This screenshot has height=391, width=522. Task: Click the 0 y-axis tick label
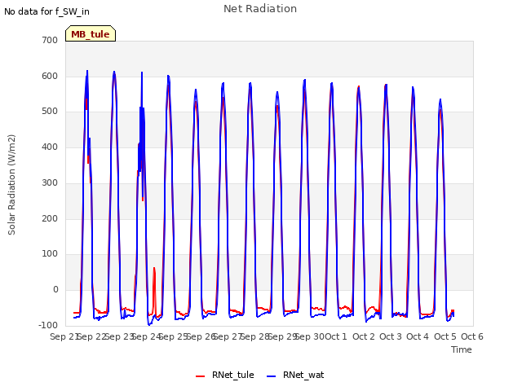tap(55, 290)
